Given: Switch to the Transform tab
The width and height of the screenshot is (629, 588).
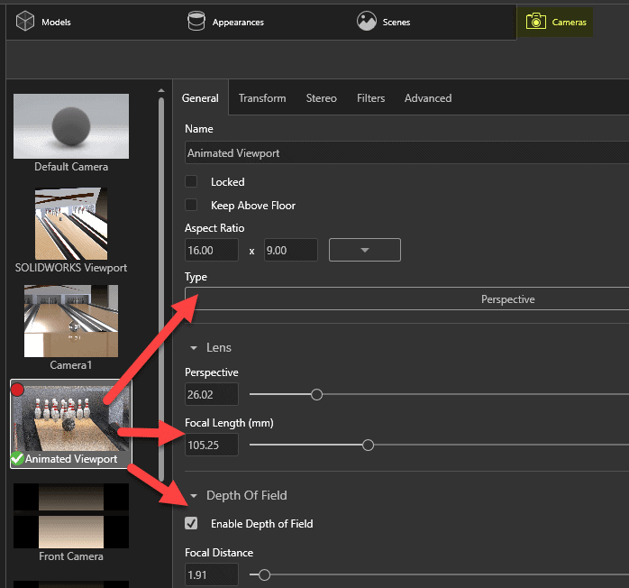Looking at the screenshot, I should [262, 98].
